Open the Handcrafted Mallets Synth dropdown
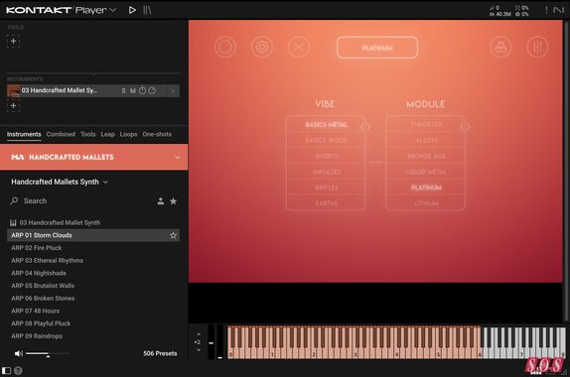 tap(60, 182)
